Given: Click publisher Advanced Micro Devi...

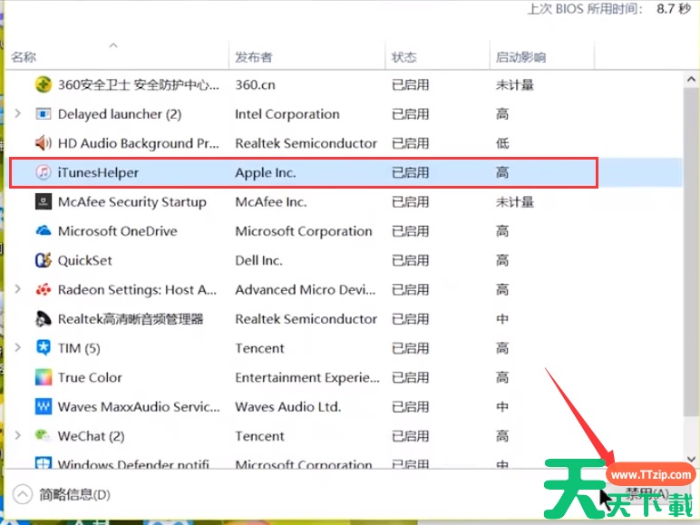Looking at the screenshot, I should pos(306,290).
